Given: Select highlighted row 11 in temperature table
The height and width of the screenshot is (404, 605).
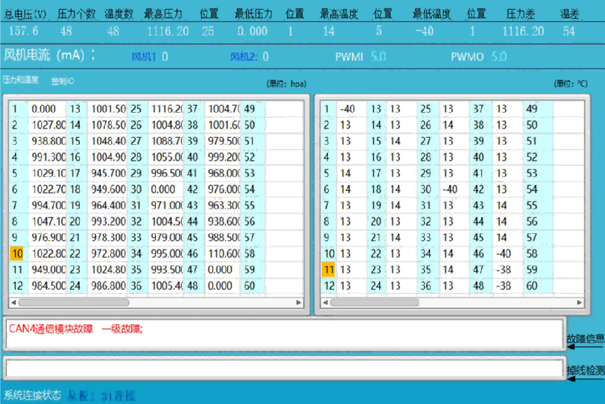Looking at the screenshot, I should 327,270.
